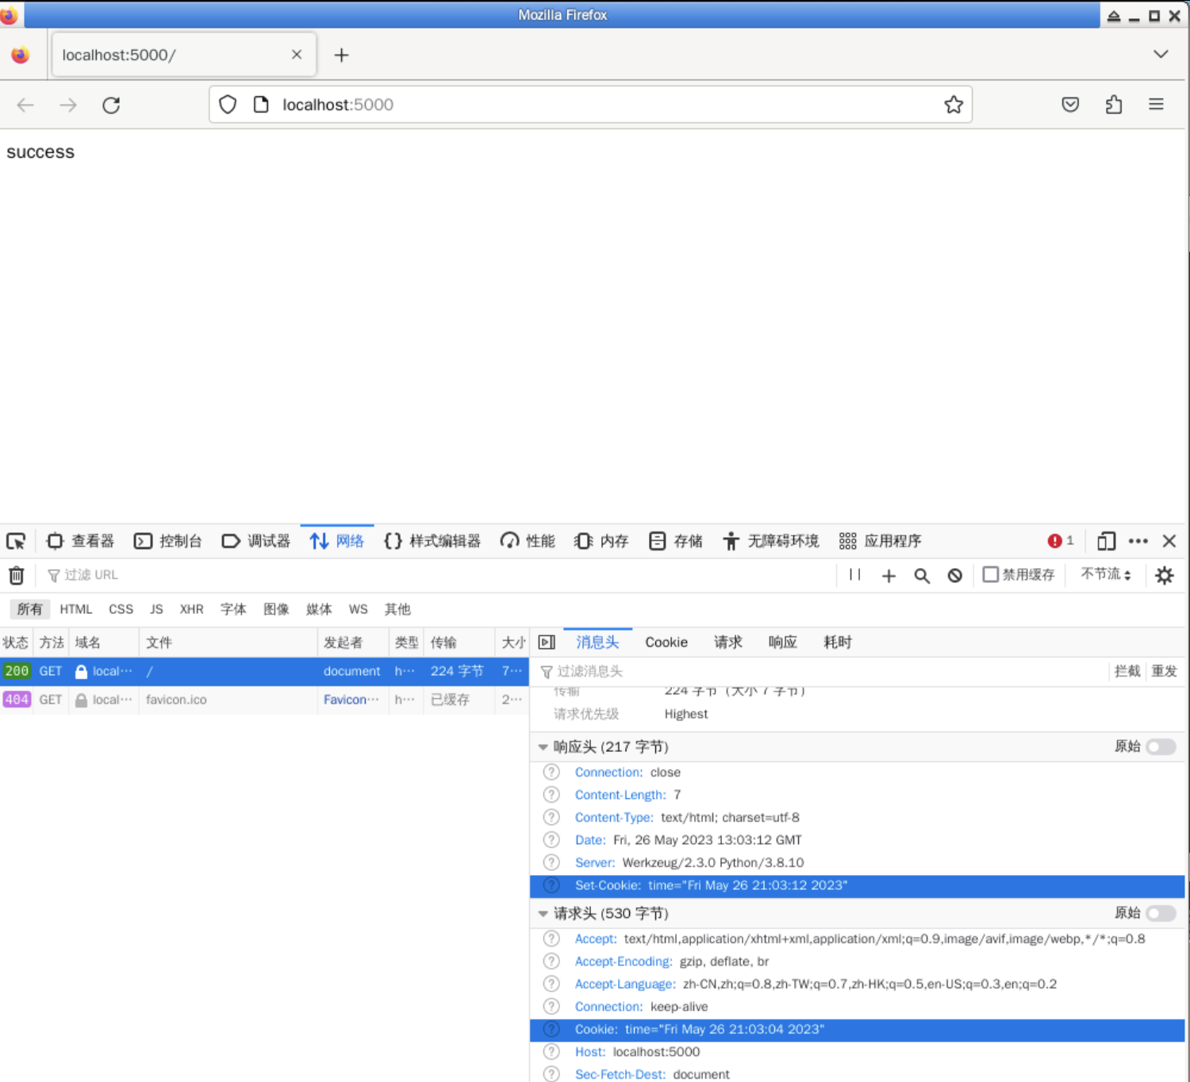Toggle raw view for 响应头
The height and width of the screenshot is (1082, 1190).
click(x=1161, y=746)
